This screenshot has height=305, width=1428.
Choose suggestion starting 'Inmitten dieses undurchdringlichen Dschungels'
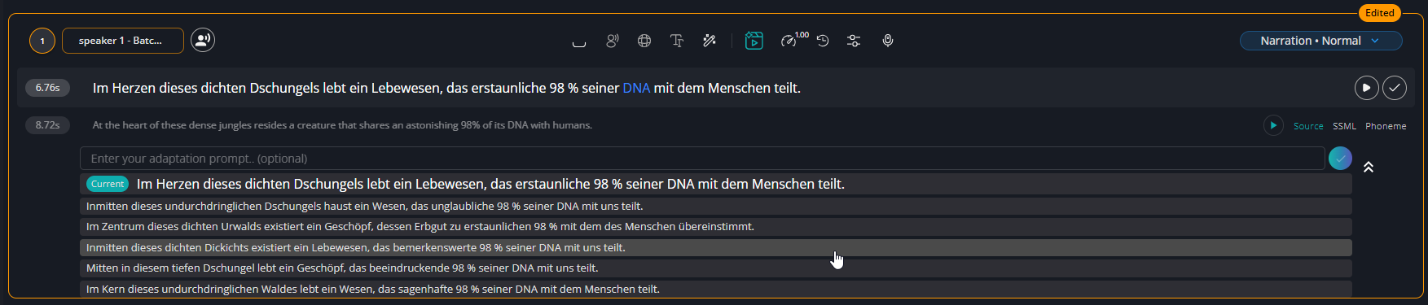716,206
